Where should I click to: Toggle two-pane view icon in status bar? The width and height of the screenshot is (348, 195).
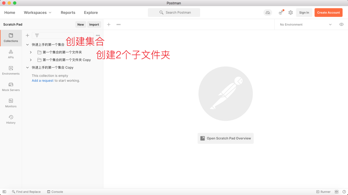point(337,192)
